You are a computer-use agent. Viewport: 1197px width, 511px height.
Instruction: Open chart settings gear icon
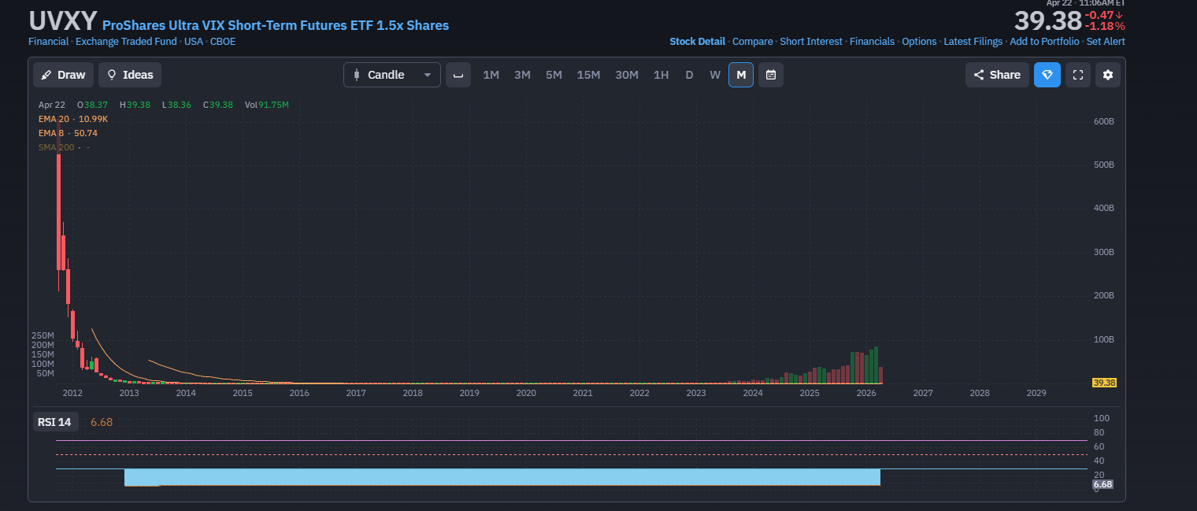(x=1108, y=75)
